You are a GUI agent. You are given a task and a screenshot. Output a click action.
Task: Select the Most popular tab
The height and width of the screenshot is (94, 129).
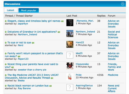pos(29,11)
